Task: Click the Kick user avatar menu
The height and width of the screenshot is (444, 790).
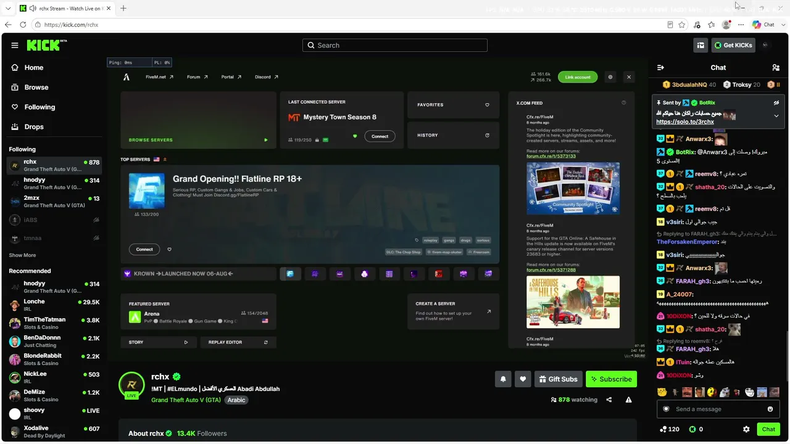Action: tap(765, 45)
